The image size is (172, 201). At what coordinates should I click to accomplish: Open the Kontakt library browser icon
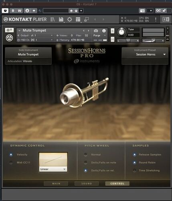tap(53, 19)
